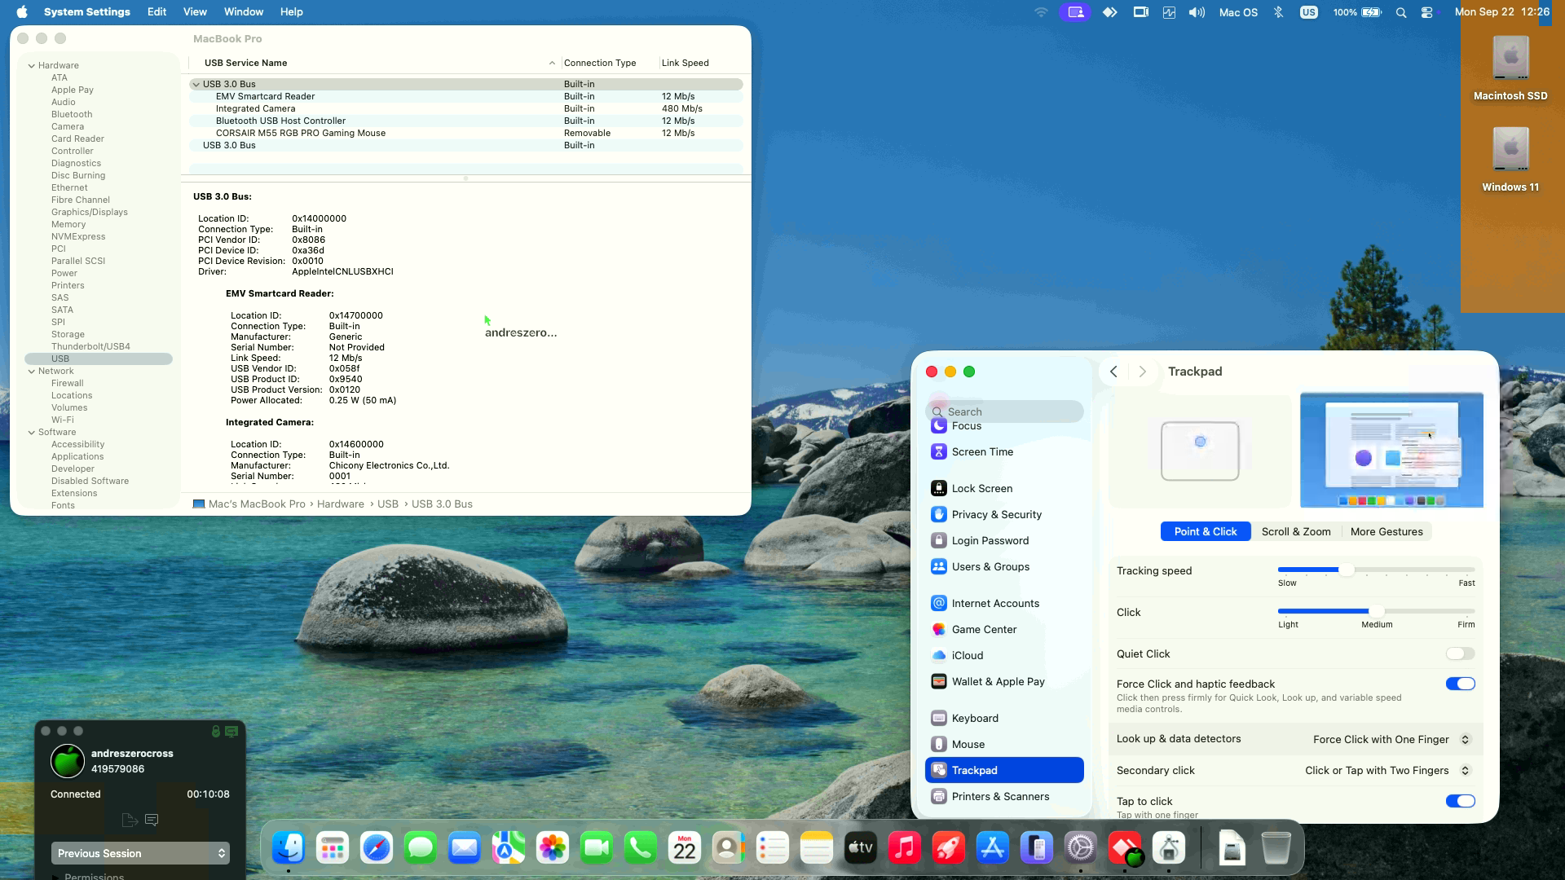The height and width of the screenshot is (880, 1565).
Task: Click the System Settings Search field
Action: tap(1004, 411)
